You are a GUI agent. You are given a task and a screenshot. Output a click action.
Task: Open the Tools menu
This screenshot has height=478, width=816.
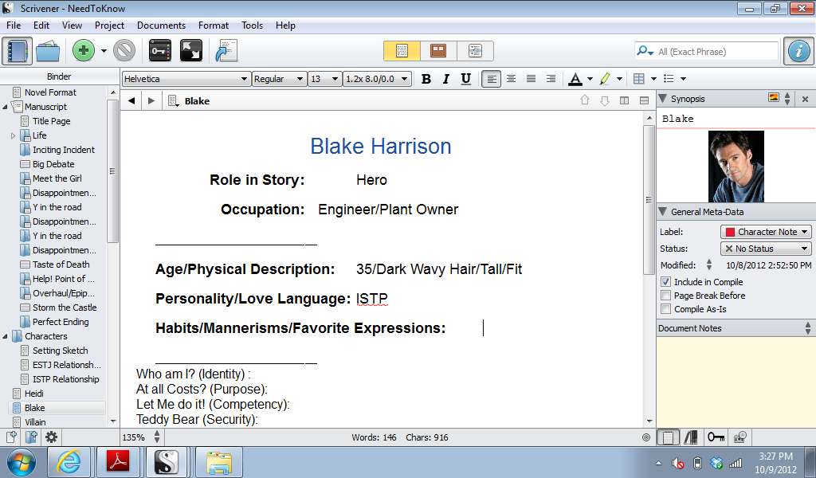252,25
